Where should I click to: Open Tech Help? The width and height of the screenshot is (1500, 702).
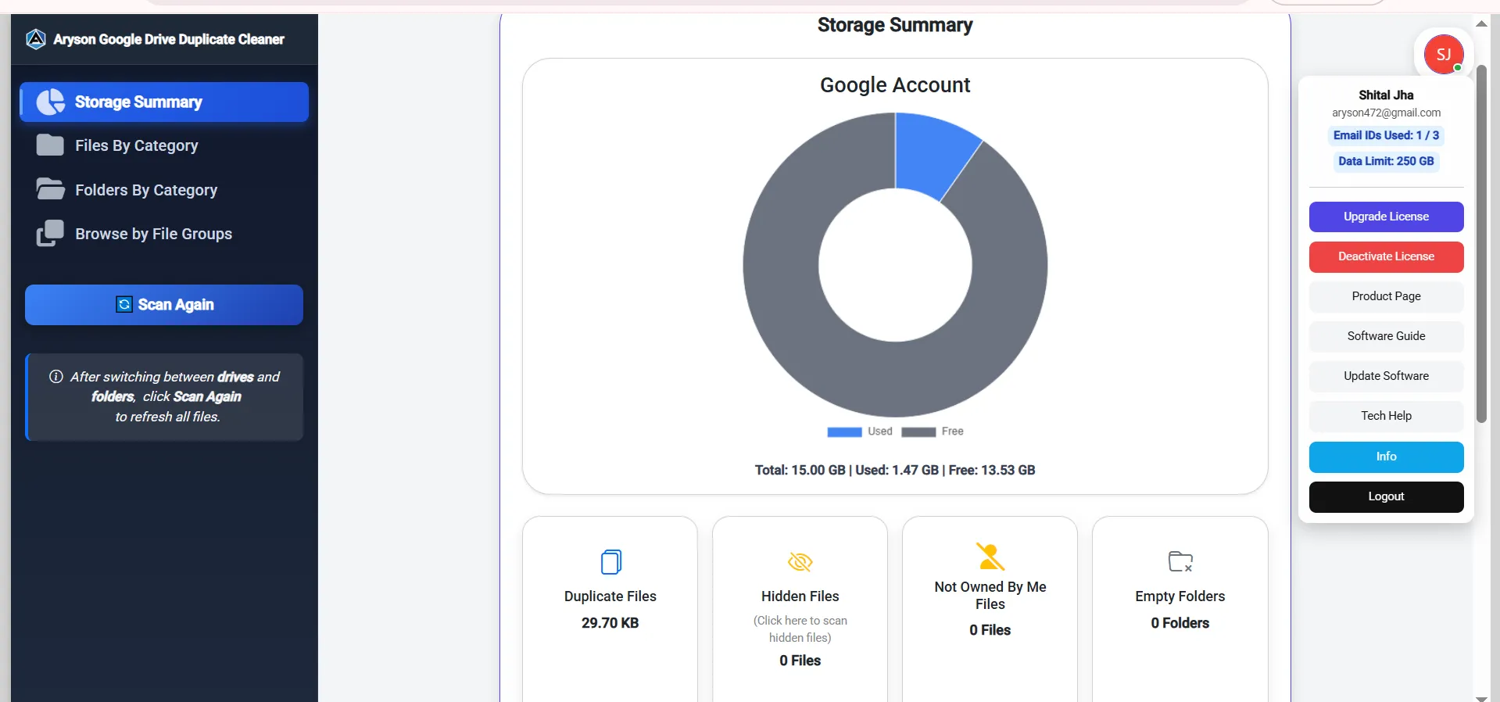(x=1386, y=416)
